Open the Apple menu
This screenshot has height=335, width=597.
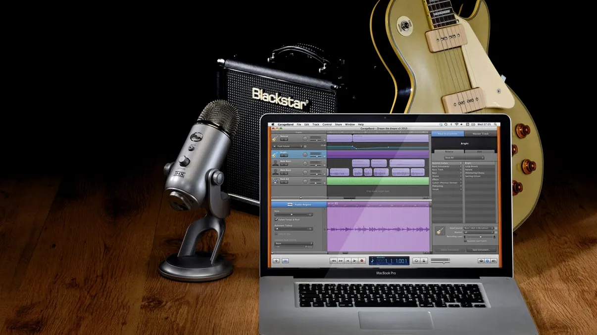(x=273, y=125)
